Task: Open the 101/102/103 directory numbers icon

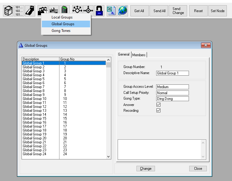Action: (x=19, y=11)
